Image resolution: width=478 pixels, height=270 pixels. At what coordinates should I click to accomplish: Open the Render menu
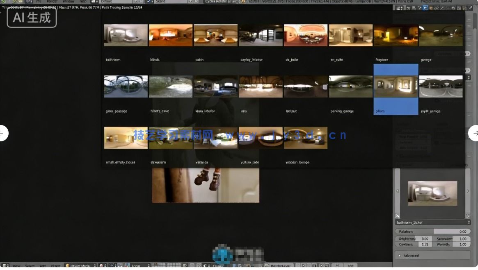(x=52, y=2)
